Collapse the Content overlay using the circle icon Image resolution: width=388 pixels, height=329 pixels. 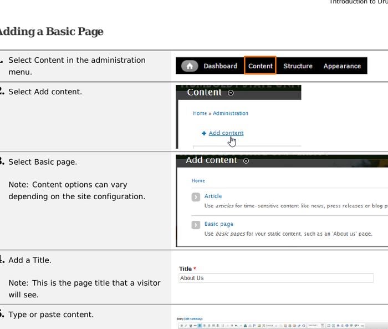(x=231, y=93)
